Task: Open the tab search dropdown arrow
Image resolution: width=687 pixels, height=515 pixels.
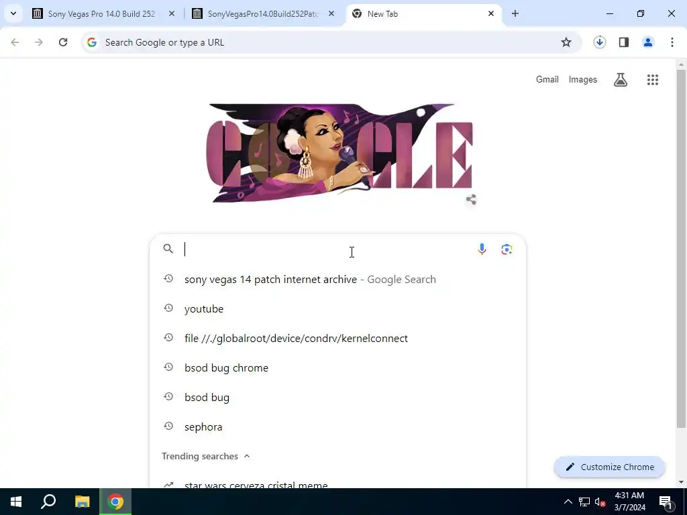Action: click(x=13, y=13)
